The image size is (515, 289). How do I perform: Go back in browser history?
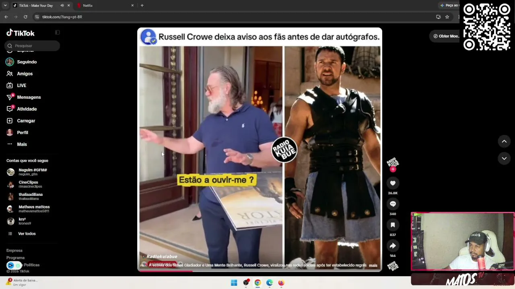point(6,17)
